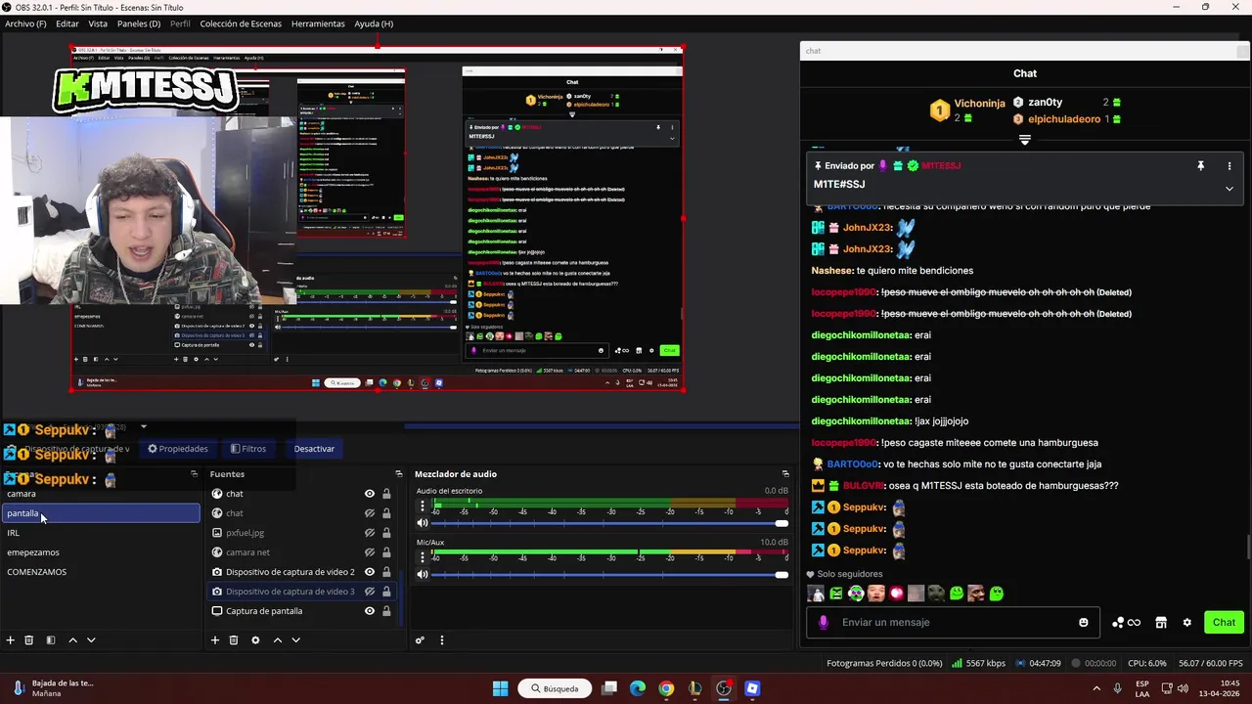Expand the chat leaderboard handle
1252x704 pixels.
pos(1025,140)
